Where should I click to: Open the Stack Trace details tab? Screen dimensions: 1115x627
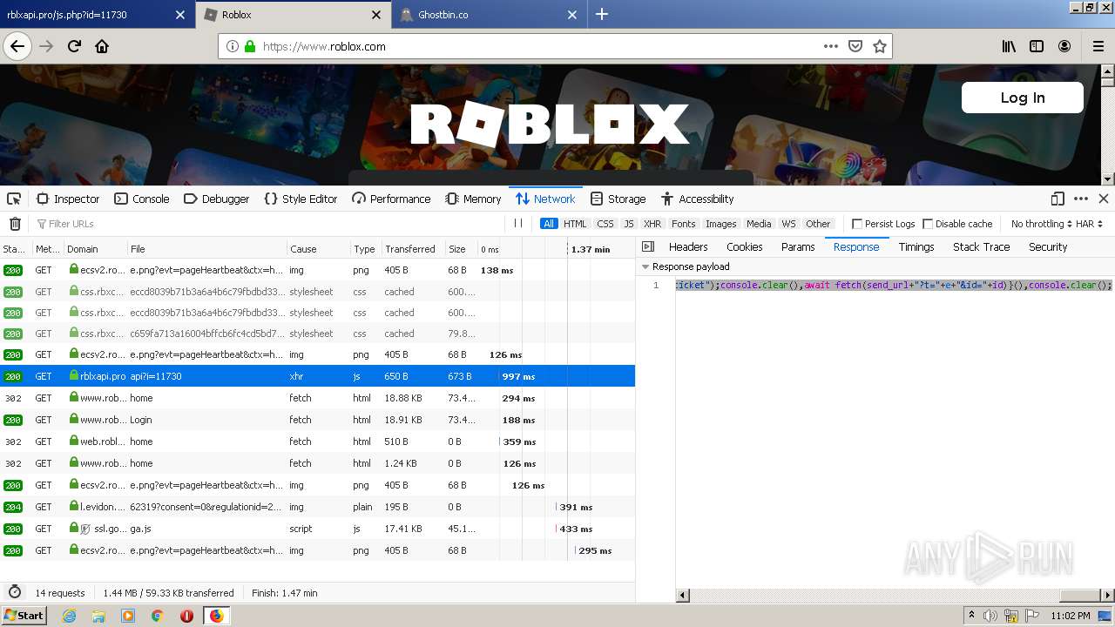(982, 247)
